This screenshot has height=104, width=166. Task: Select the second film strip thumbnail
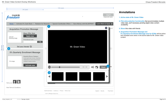click(x=71, y=77)
